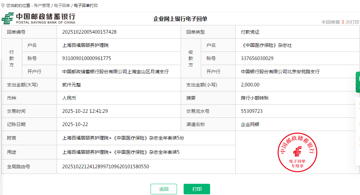
Task: Click the payee name 《中国医疗保险》杂志社
Action: 266,45
